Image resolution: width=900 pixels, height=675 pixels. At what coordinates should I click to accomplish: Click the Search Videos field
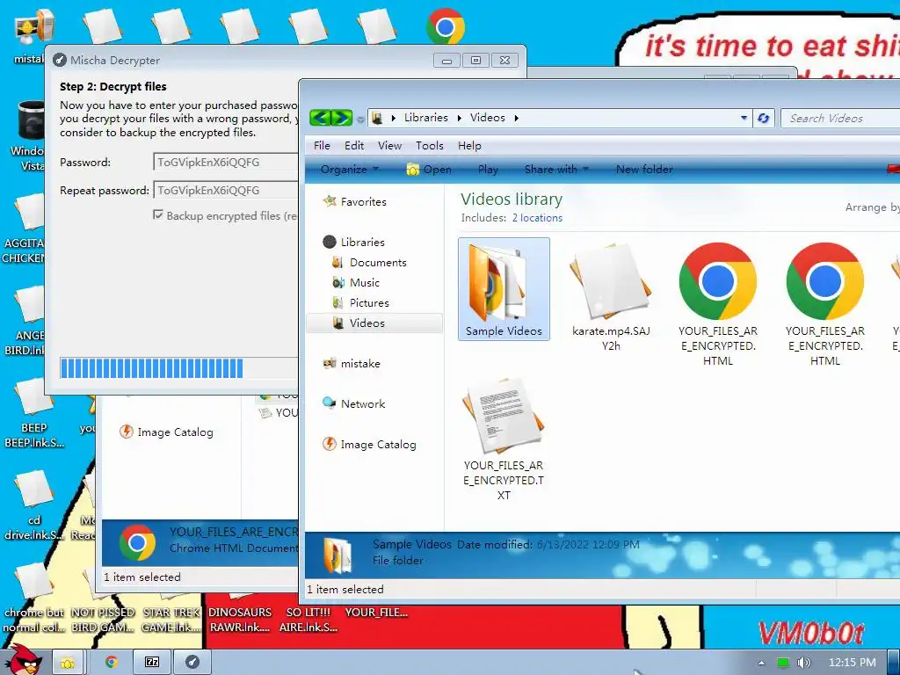840,119
